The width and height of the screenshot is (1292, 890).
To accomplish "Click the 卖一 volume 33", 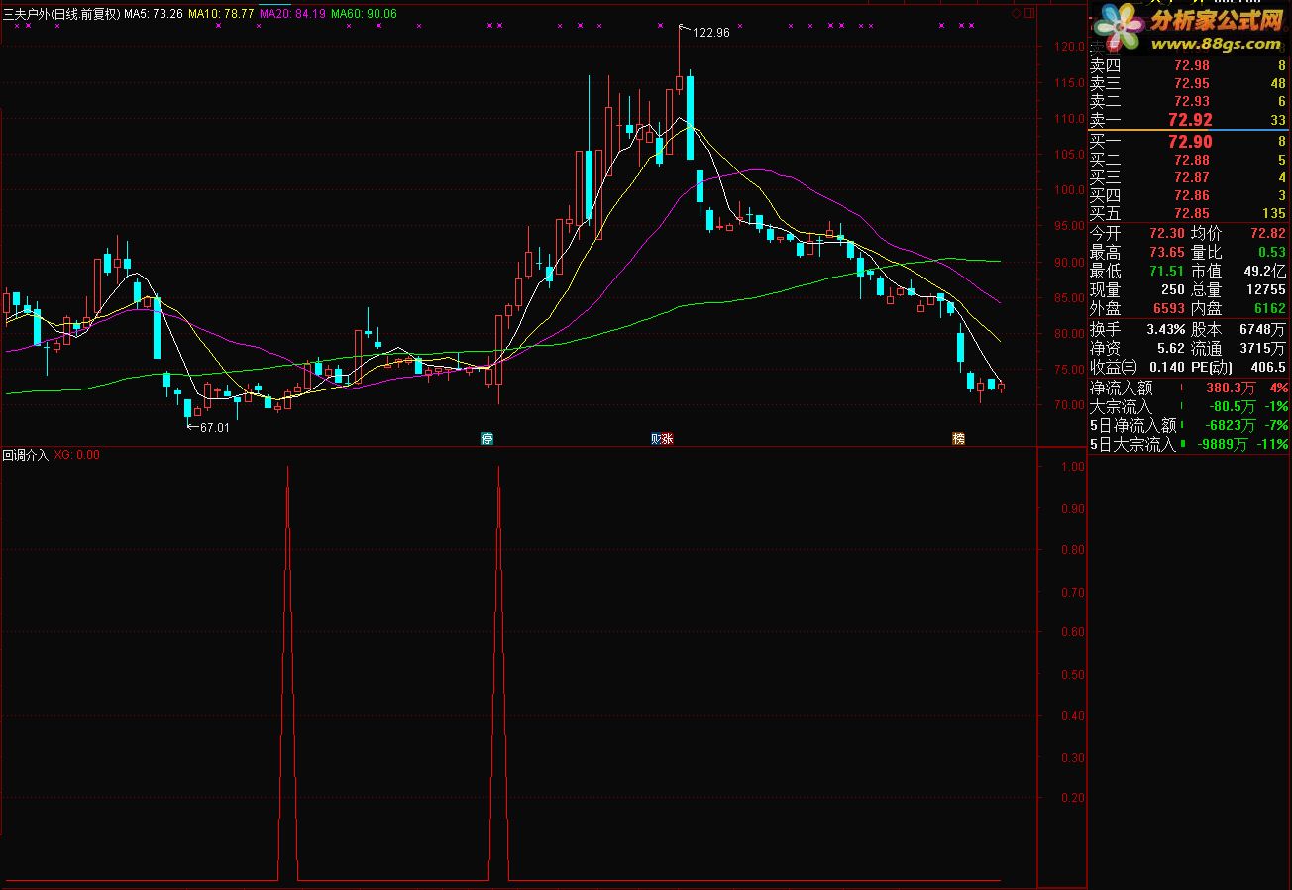I will (1277, 120).
